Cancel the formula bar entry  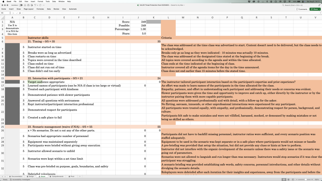13,13
